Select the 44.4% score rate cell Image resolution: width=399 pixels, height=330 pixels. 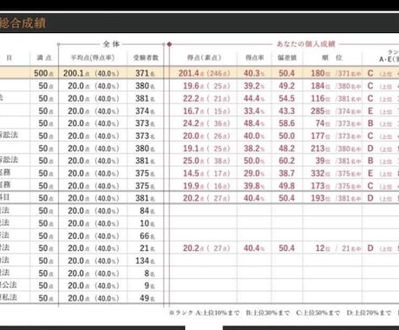point(254,98)
